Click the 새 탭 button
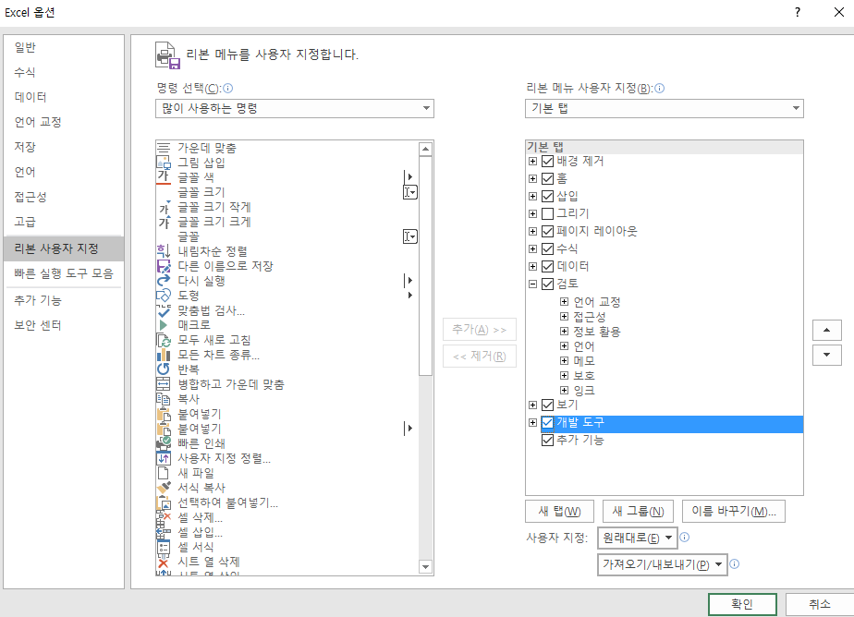854x617 pixels. (559, 511)
